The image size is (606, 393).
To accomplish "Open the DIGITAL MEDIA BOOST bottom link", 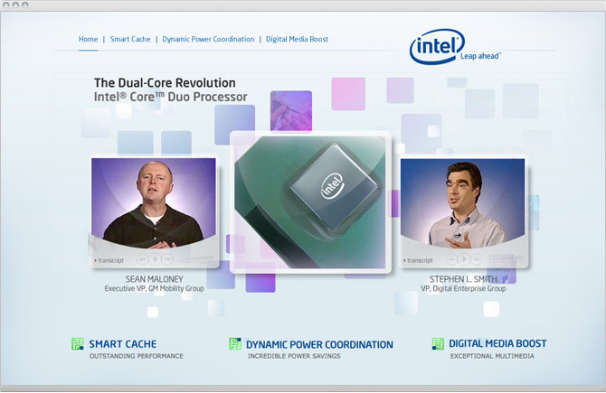I will (497, 343).
